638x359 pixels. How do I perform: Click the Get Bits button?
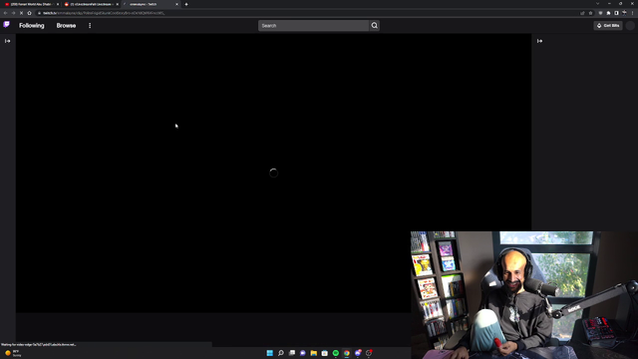(x=608, y=25)
